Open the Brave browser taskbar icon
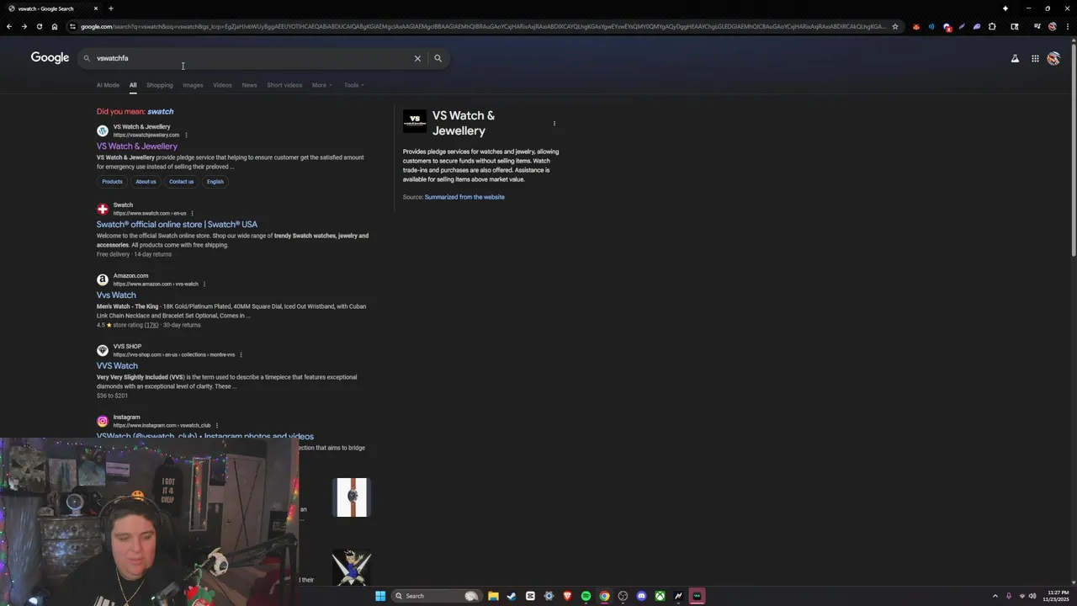Image resolution: width=1077 pixels, height=606 pixels. coord(567,596)
